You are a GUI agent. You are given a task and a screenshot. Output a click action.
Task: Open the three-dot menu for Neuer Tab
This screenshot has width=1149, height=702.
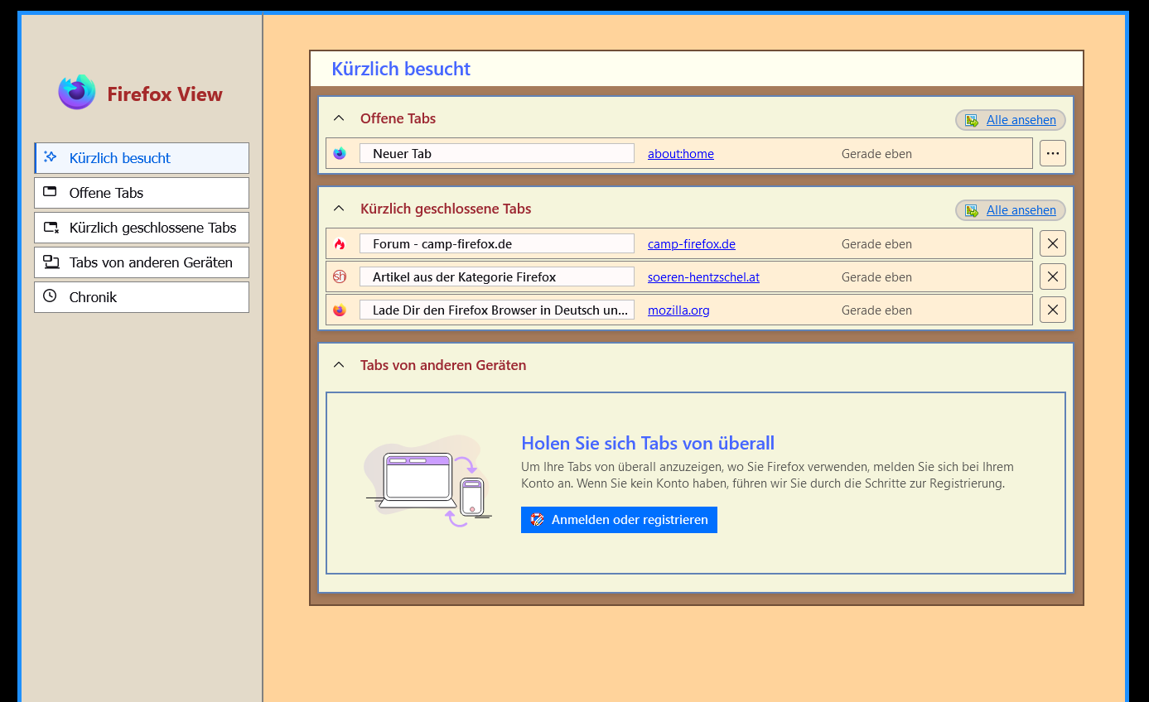pos(1052,153)
